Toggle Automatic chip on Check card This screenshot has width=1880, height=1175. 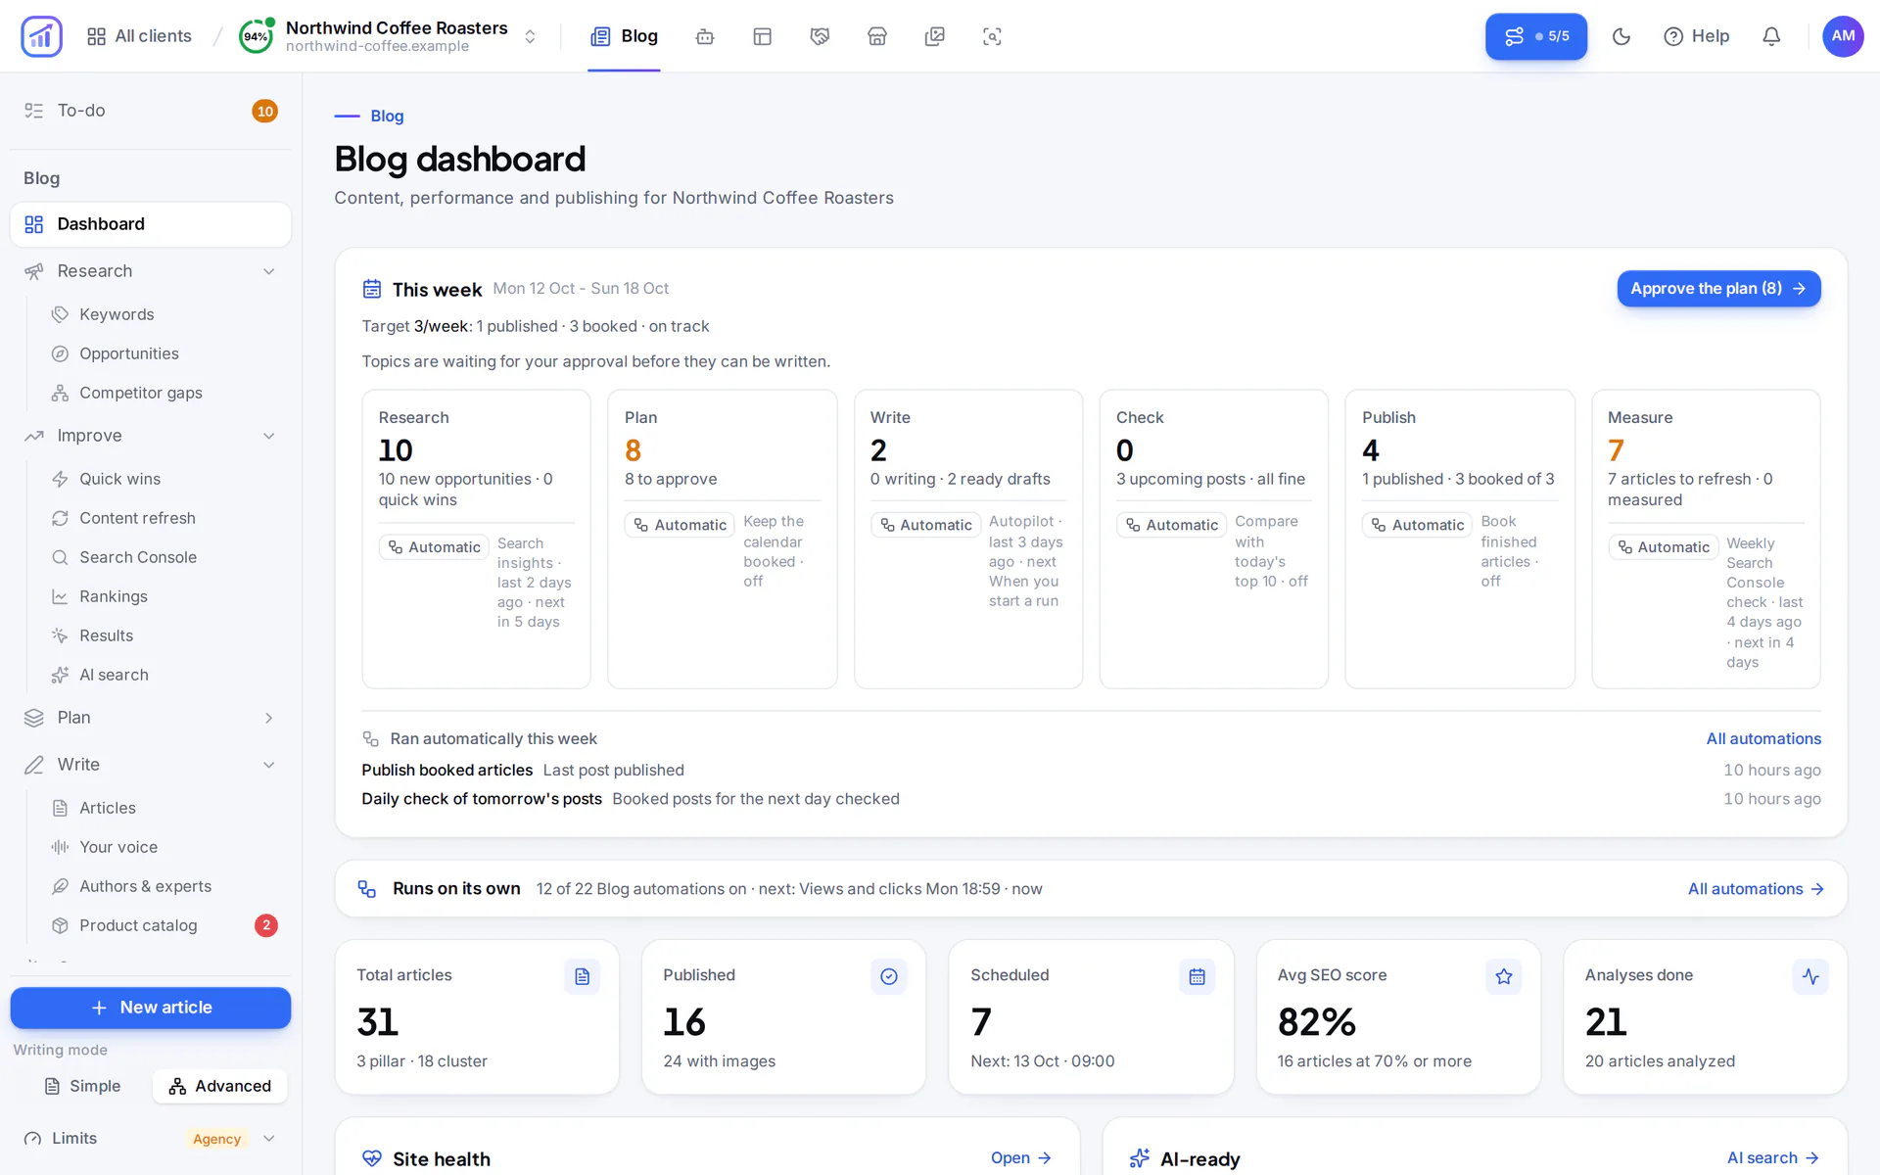click(1172, 525)
